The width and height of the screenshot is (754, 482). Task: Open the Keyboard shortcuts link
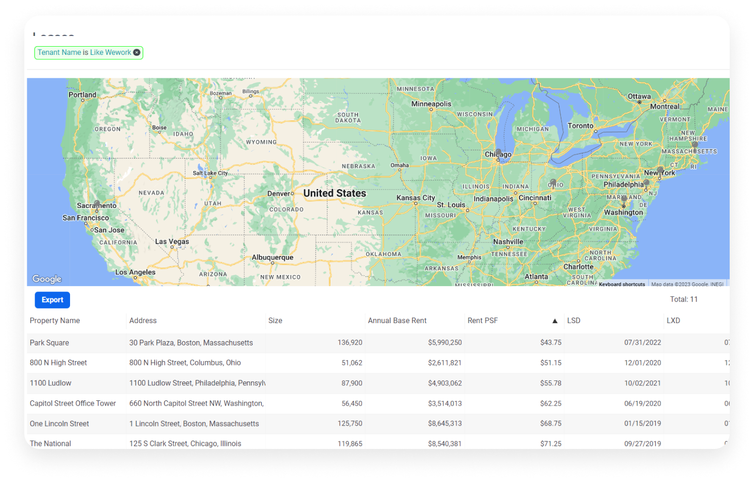pyautogui.click(x=622, y=284)
